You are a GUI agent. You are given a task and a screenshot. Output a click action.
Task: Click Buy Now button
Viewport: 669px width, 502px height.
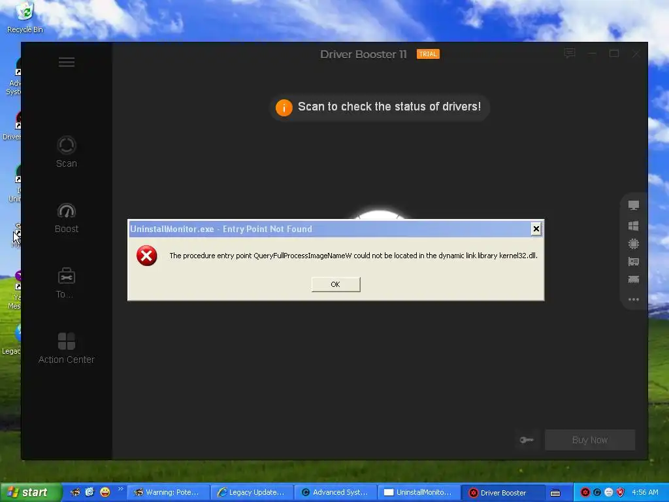tap(590, 440)
